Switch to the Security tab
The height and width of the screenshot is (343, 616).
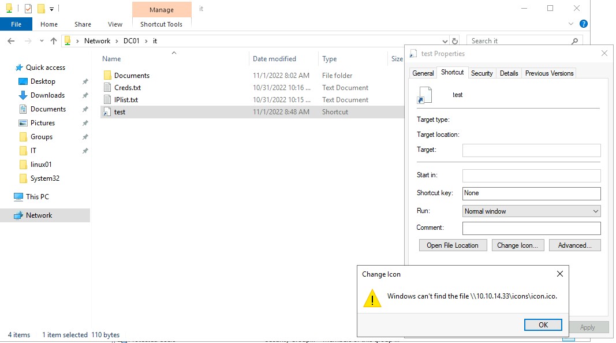(481, 73)
